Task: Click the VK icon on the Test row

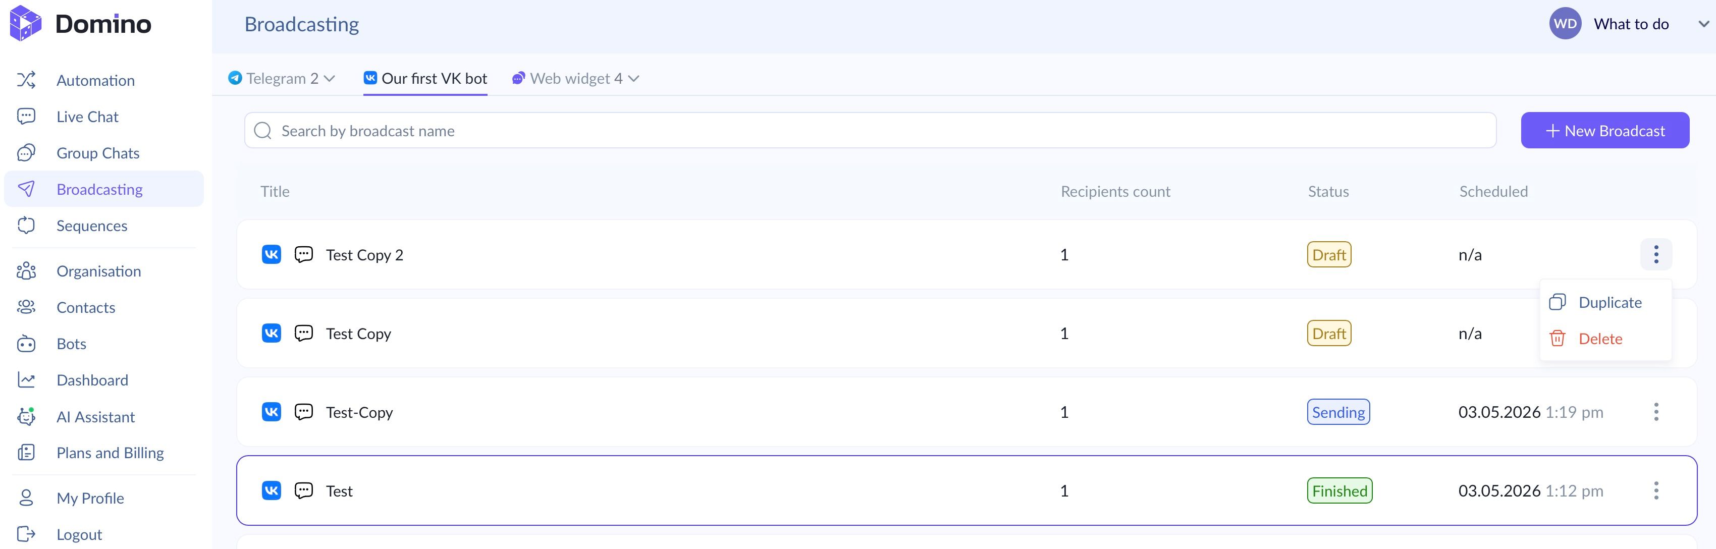Action: coord(271,490)
